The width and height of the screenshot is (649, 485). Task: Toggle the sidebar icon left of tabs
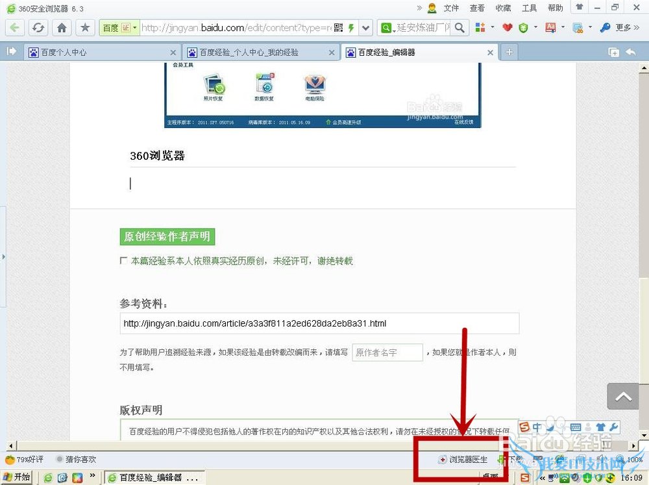[x=11, y=51]
